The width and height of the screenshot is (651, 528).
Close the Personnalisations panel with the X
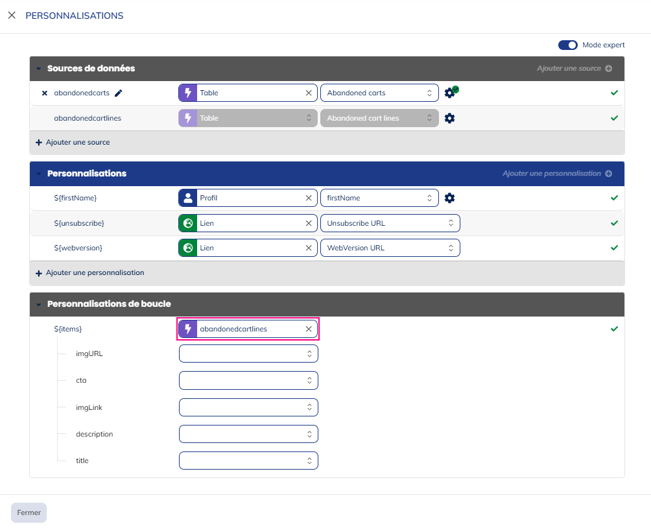(x=12, y=16)
